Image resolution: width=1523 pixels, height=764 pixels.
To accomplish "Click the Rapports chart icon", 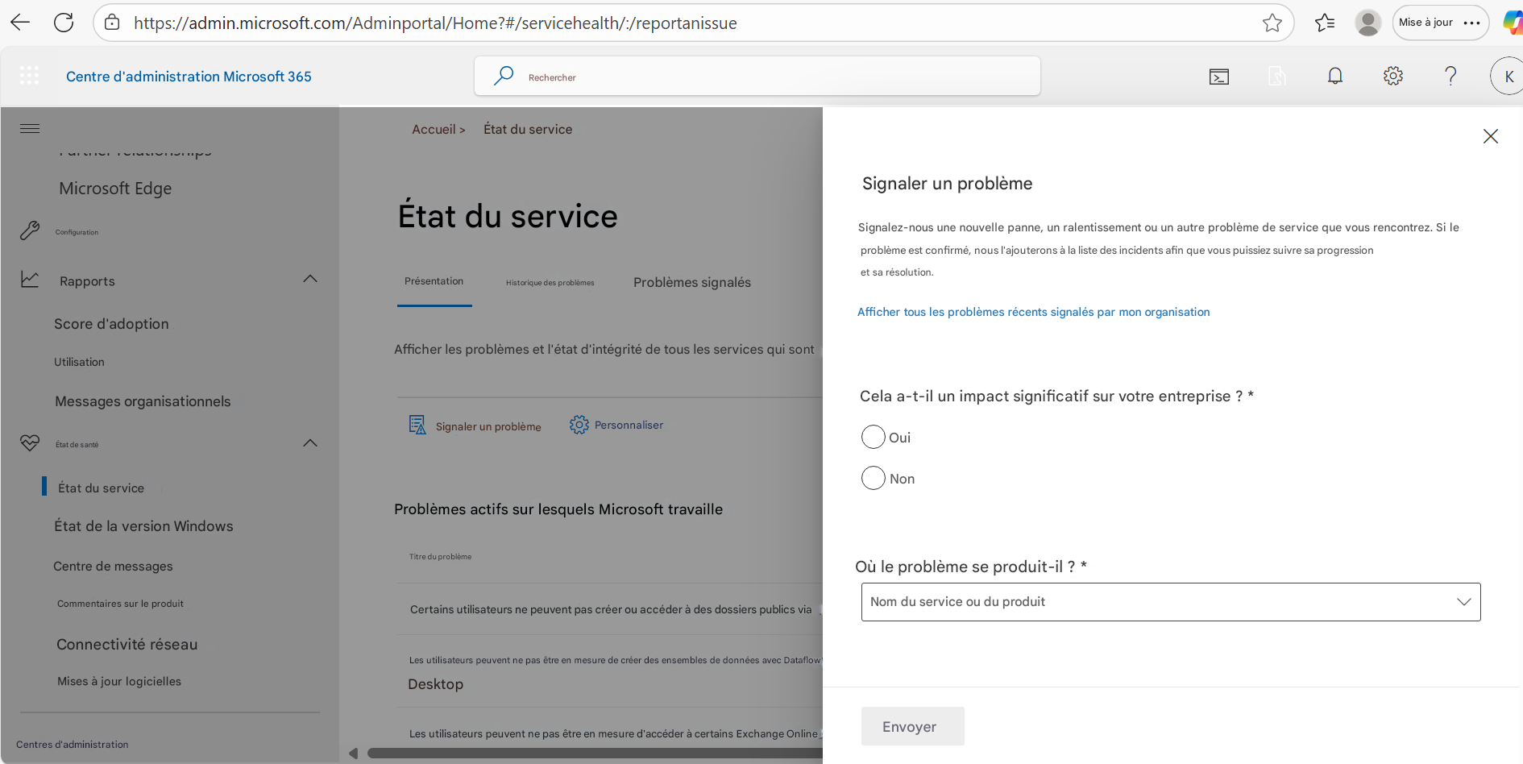I will [30, 279].
